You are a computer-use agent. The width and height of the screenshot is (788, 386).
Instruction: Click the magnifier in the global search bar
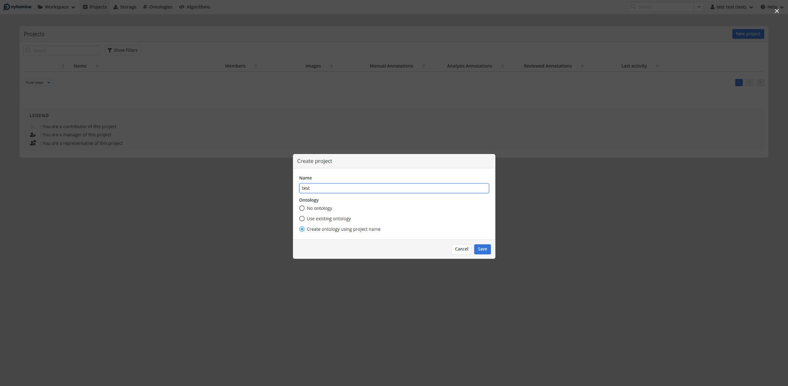click(x=632, y=7)
